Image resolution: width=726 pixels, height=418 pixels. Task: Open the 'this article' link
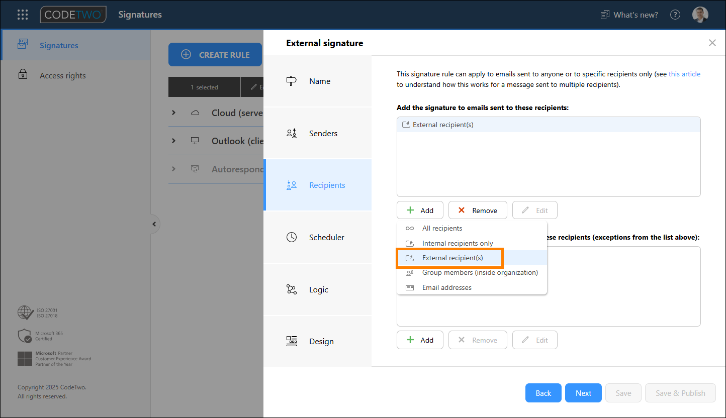point(684,74)
